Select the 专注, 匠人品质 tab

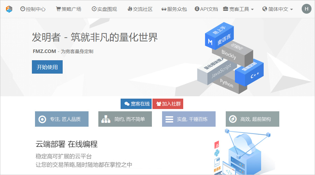(62, 119)
